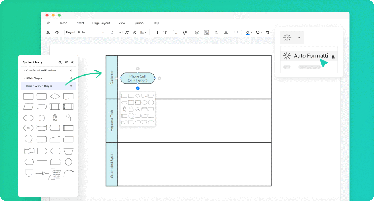This screenshot has width=374, height=201.
Task: Choose the connector line tool
Action: coord(175,33)
